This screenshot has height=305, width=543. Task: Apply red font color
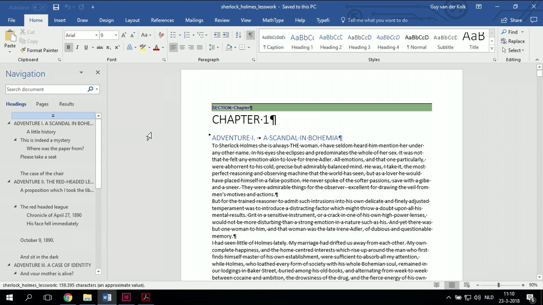point(156,47)
